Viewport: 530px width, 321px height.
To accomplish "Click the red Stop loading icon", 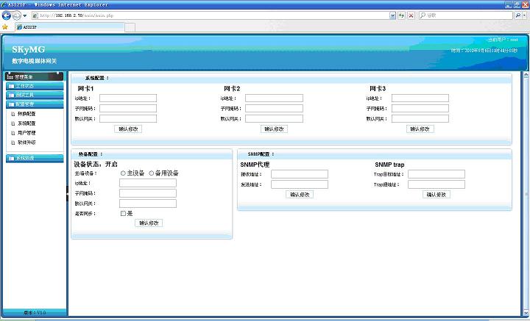I will coord(411,15).
